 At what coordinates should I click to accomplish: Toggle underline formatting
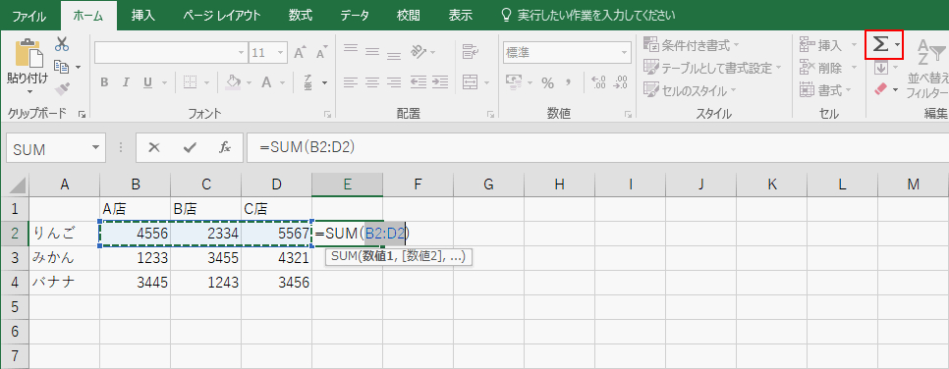click(147, 82)
